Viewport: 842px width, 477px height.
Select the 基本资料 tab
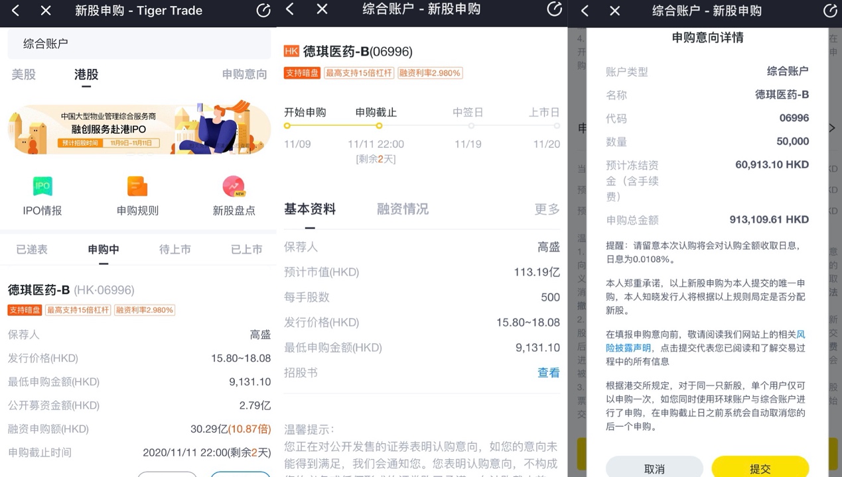(310, 209)
